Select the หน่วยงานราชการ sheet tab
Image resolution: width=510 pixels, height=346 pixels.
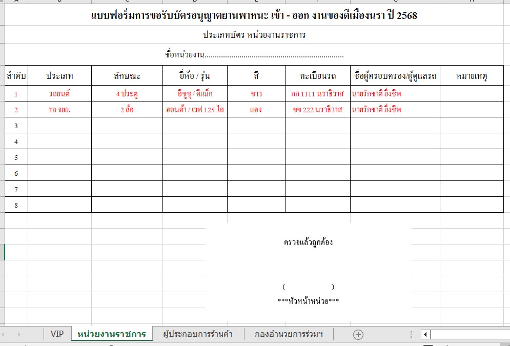pyautogui.click(x=112, y=334)
